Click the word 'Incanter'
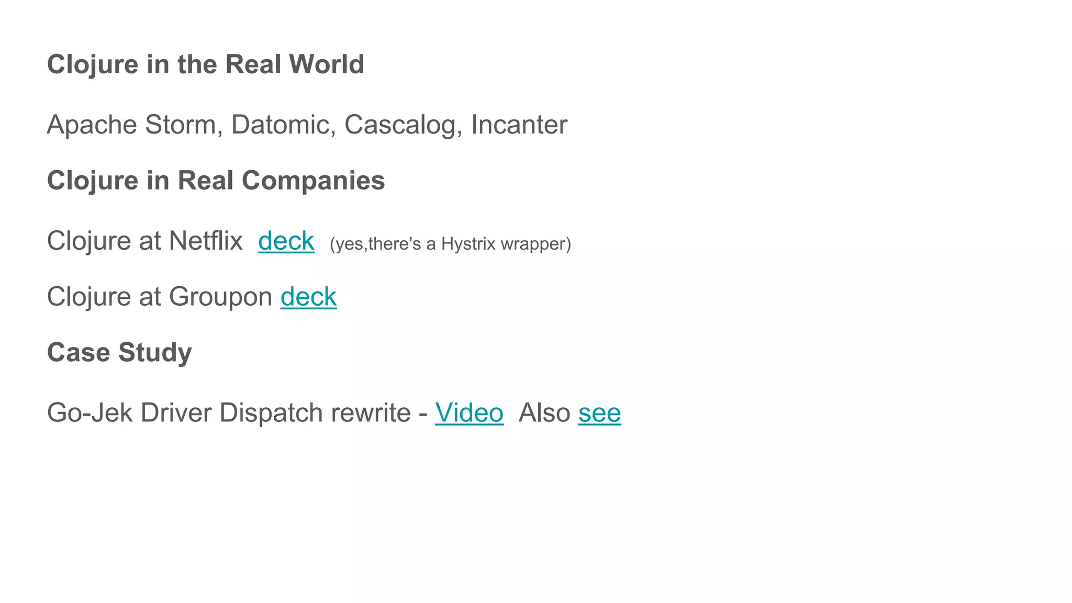This screenshot has width=1072, height=603. tap(519, 125)
